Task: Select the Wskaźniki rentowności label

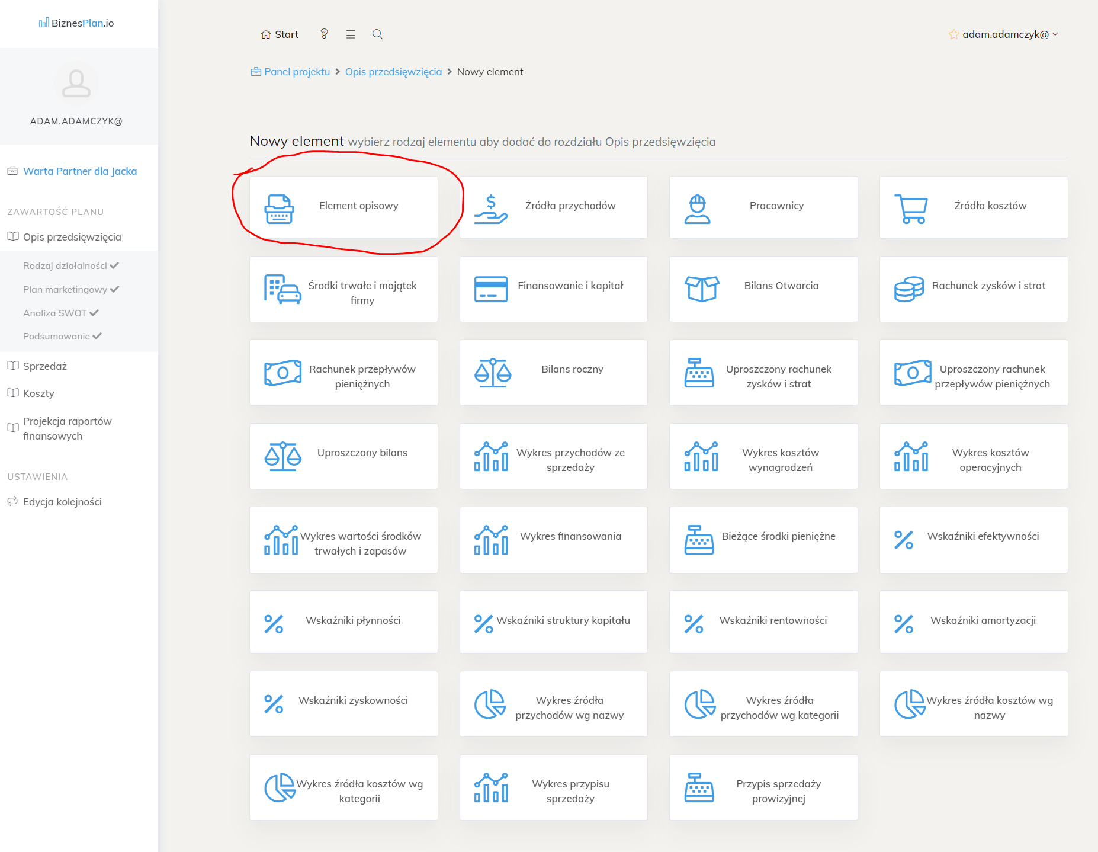Action: pyautogui.click(x=773, y=620)
